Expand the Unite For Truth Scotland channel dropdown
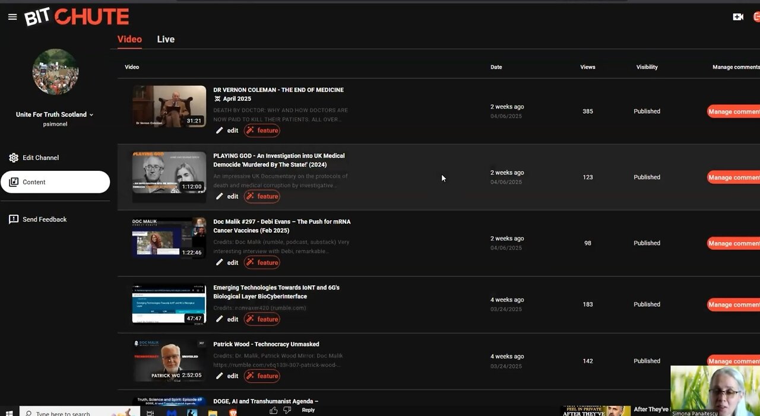The image size is (760, 416). click(91, 115)
